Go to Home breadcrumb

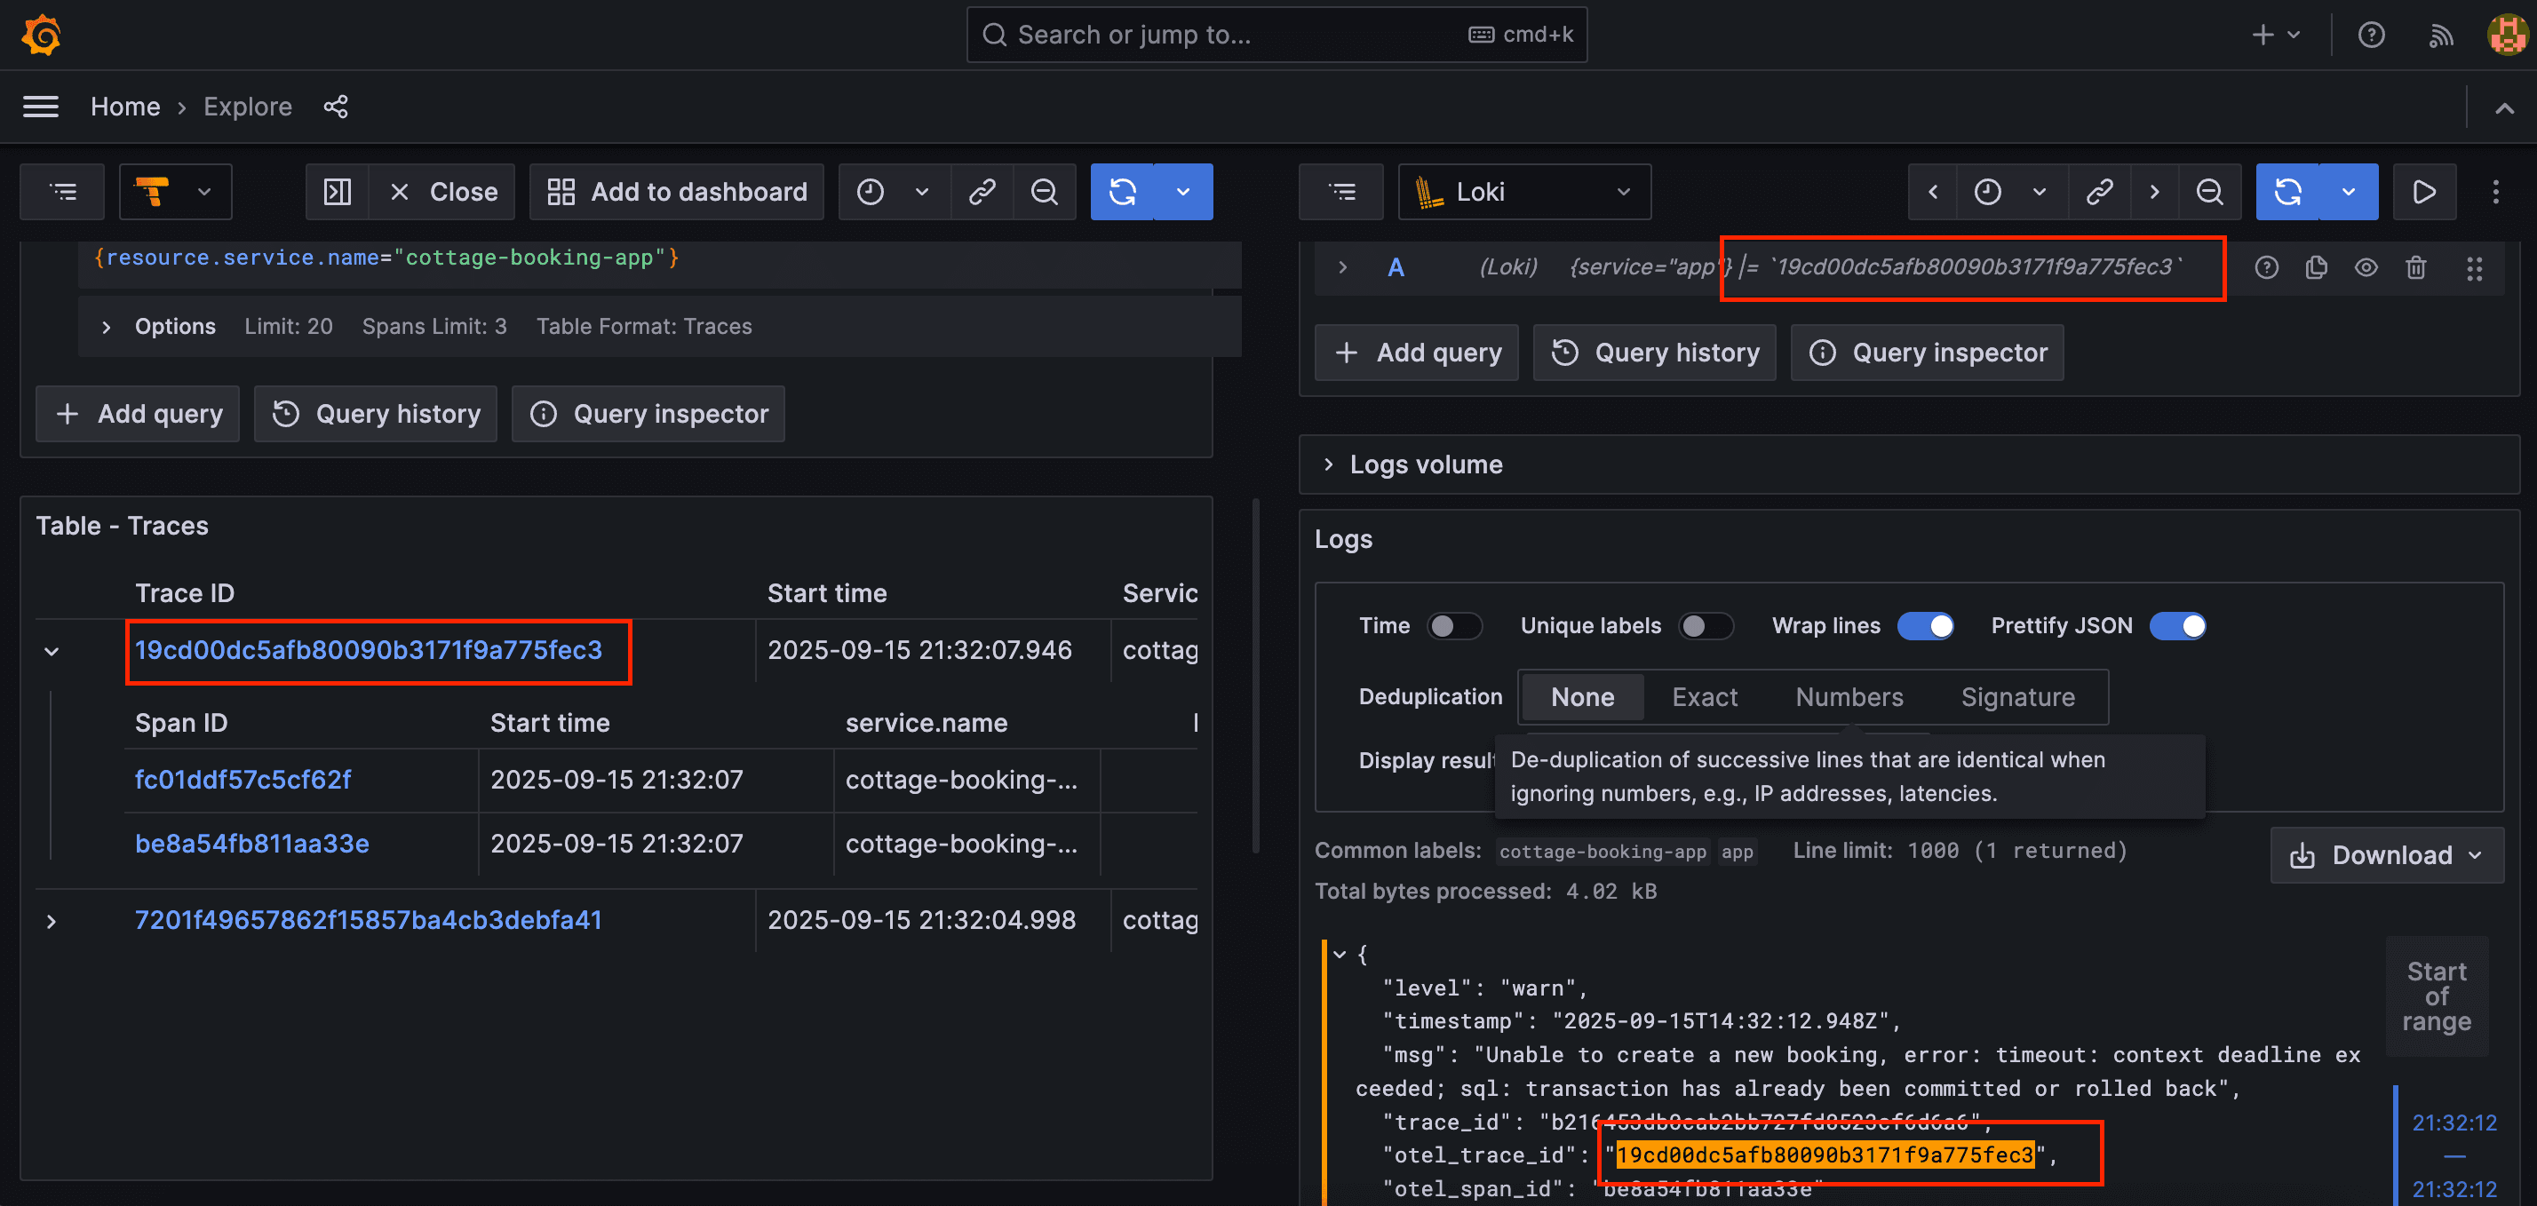pos(125,107)
